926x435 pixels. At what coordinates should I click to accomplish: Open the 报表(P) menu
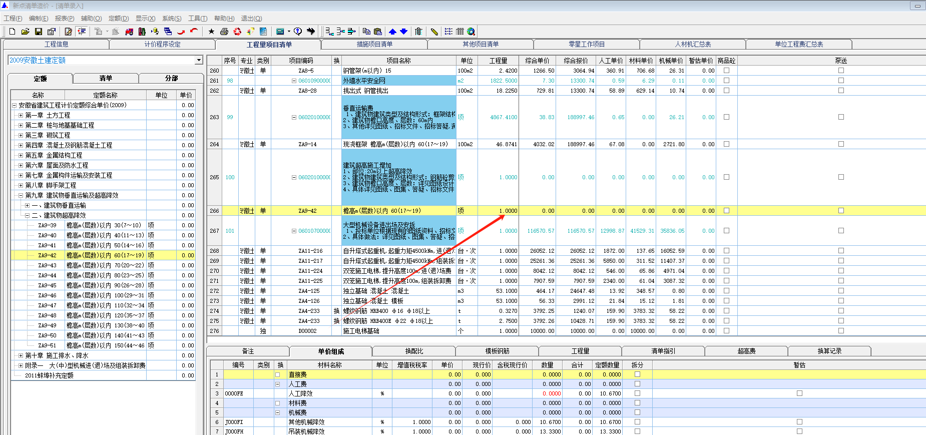(x=65, y=19)
